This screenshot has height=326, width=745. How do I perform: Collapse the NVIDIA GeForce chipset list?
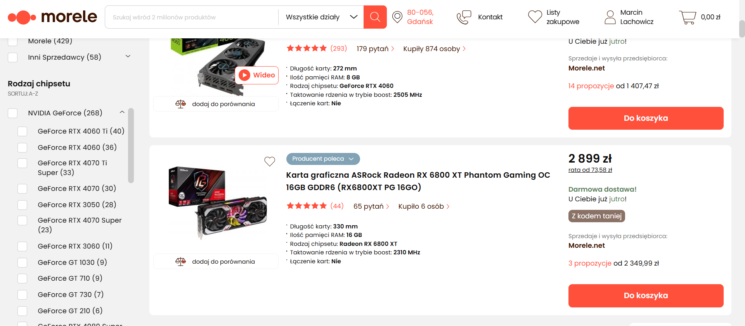click(122, 112)
